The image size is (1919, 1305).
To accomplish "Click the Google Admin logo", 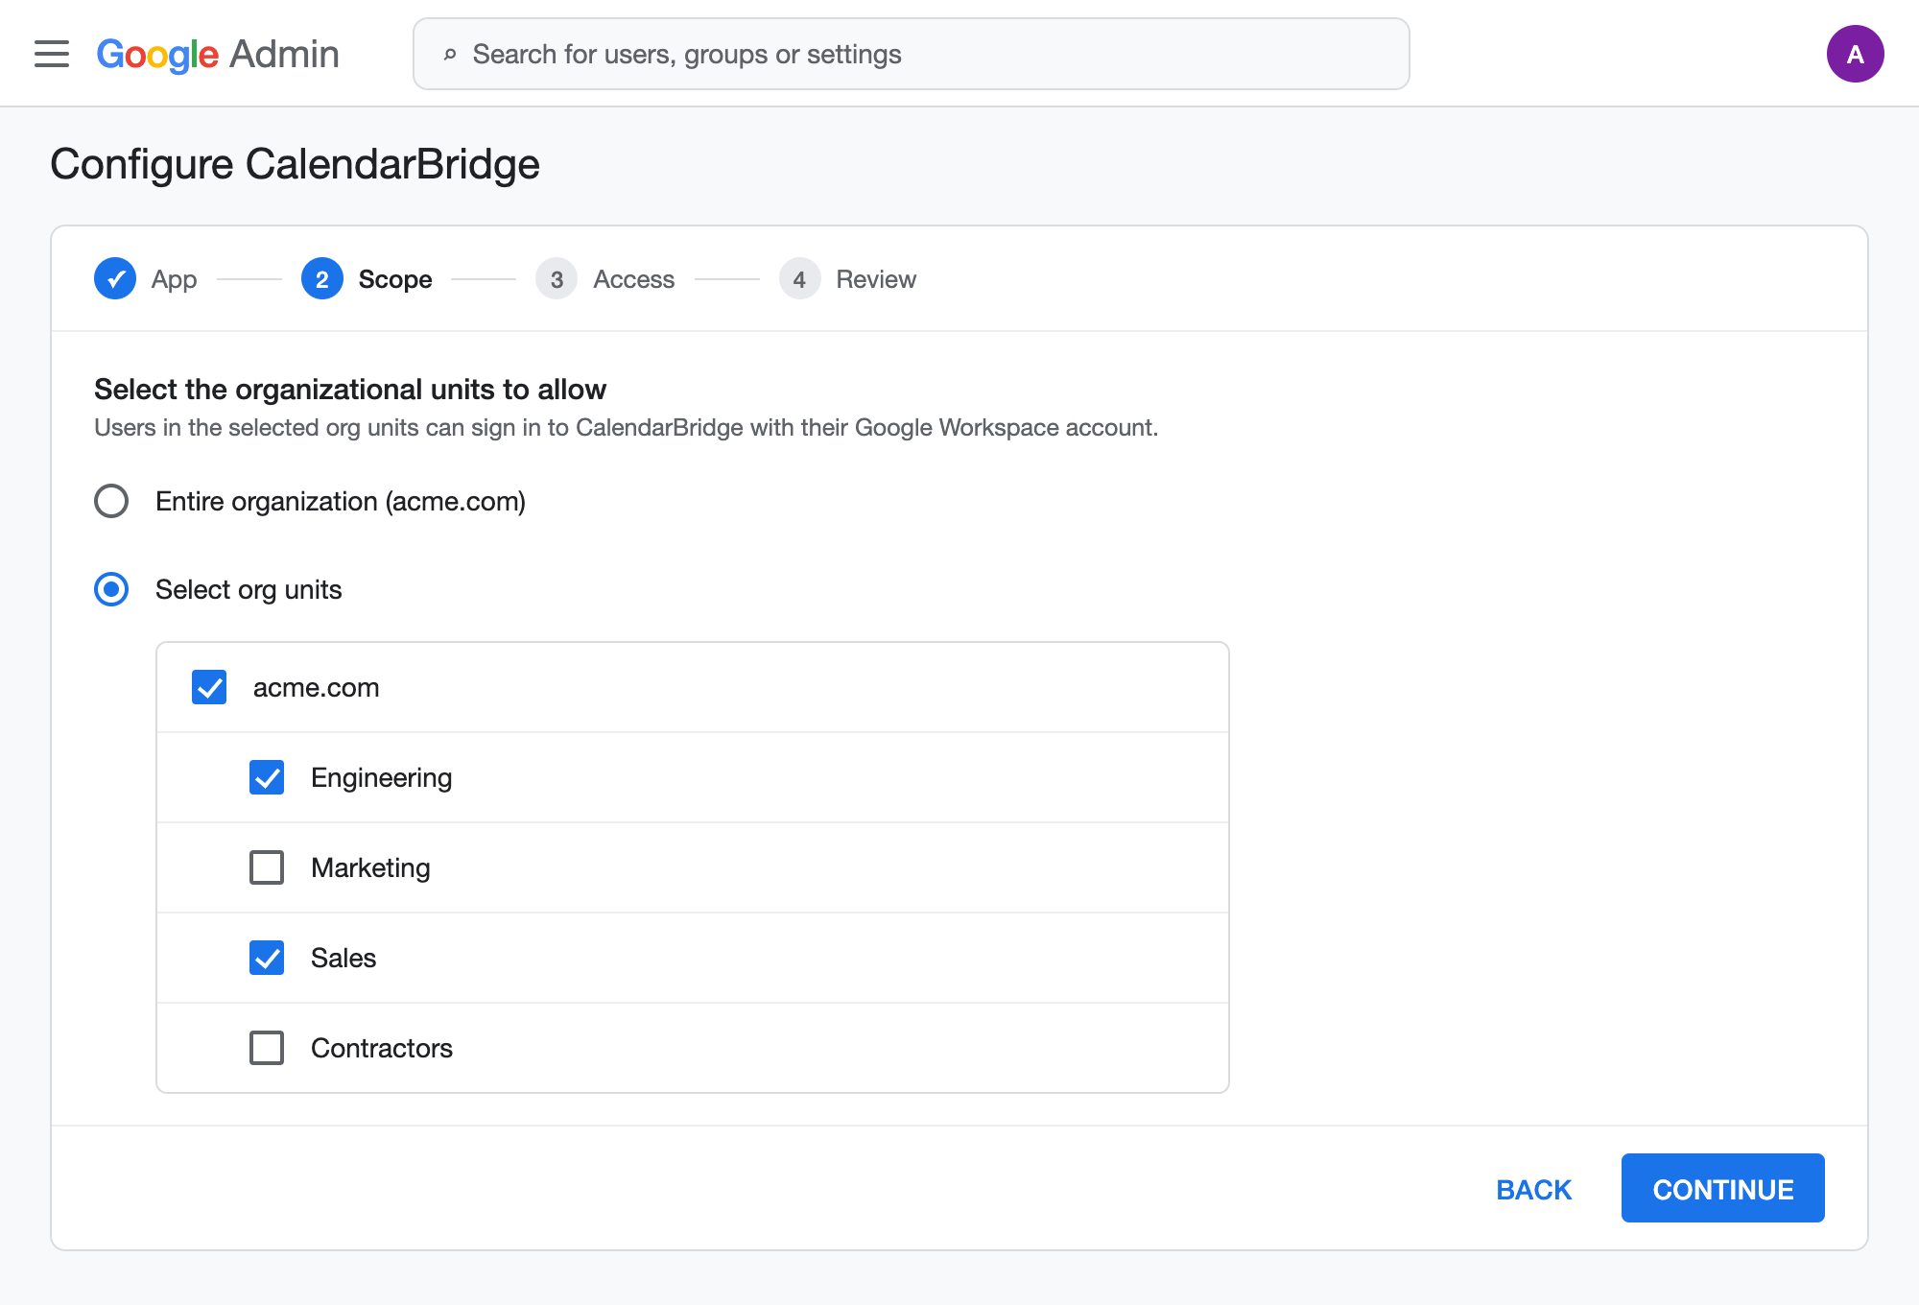I will coord(218,55).
